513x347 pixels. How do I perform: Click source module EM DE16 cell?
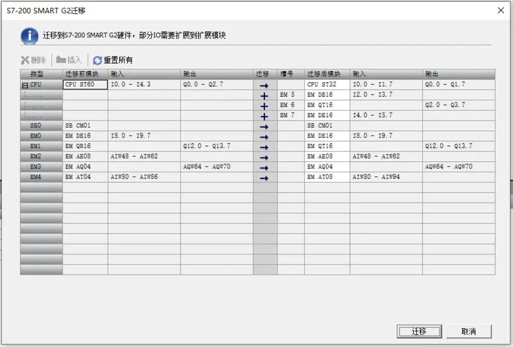click(85, 136)
